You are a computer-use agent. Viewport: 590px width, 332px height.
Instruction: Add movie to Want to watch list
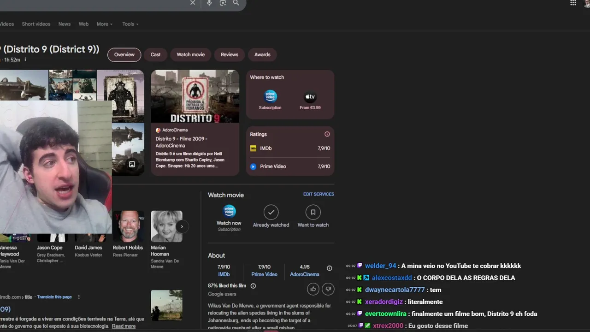click(313, 212)
